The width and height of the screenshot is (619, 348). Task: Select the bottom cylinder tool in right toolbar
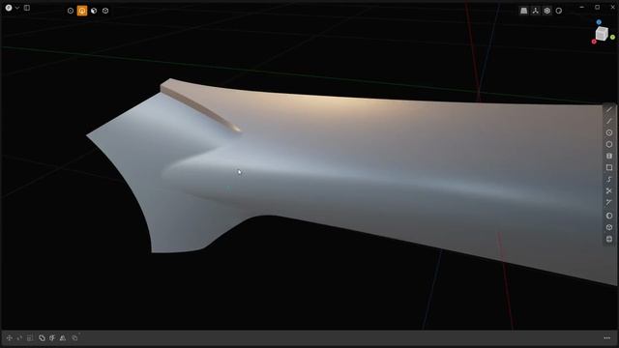609,239
